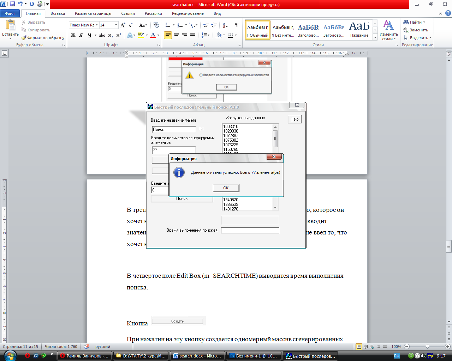Click the align text right icon
452x361 pixels.
click(x=184, y=35)
